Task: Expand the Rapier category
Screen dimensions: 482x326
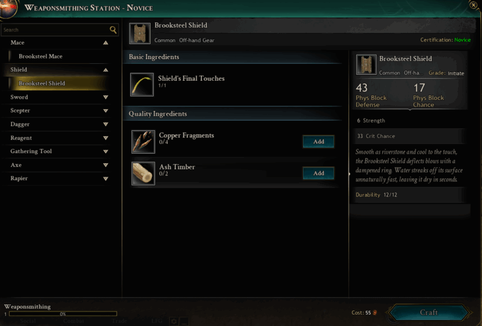Action: tap(105, 179)
